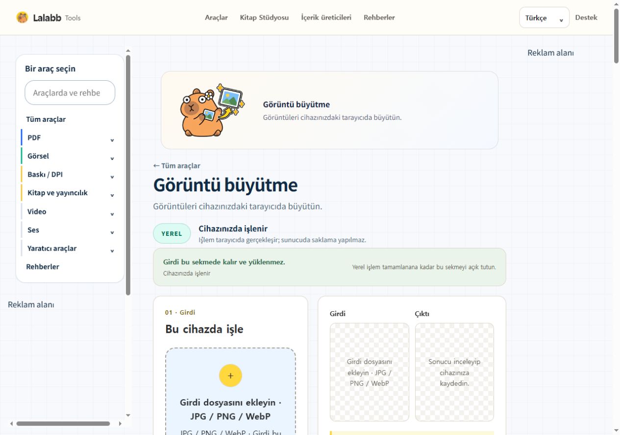Go back via ← Tüm araçlar link

tap(176, 166)
